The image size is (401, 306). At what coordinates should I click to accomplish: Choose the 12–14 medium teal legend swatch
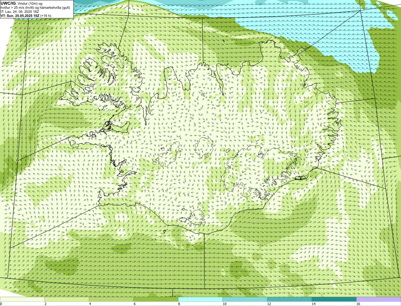(289, 299)
